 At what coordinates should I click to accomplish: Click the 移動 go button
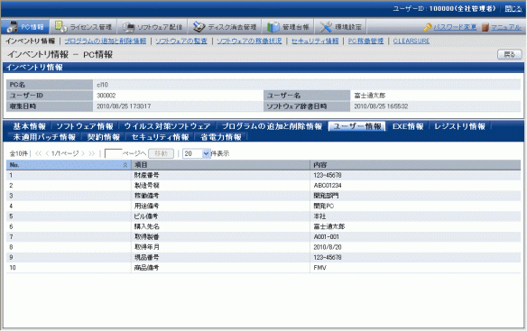(161, 153)
